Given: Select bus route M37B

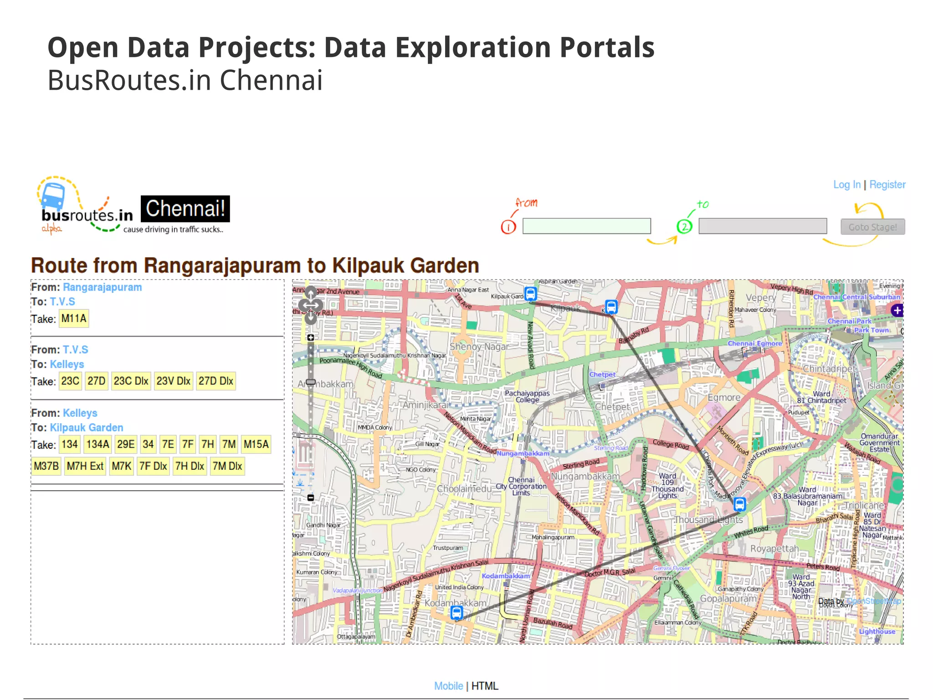Looking at the screenshot, I should pos(46,466).
